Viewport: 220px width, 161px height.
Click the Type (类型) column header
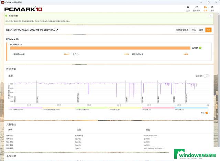(79, 130)
